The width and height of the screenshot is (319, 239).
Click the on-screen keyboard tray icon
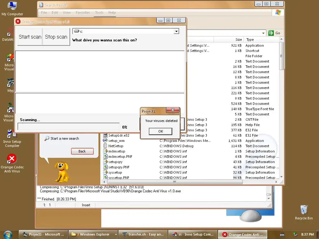click(282, 235)
